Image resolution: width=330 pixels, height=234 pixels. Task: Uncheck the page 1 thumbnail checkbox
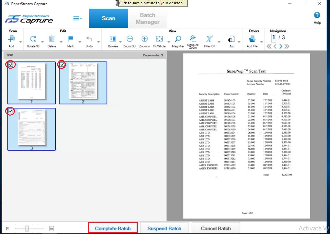pyautogui.click(x=11, y=65)
